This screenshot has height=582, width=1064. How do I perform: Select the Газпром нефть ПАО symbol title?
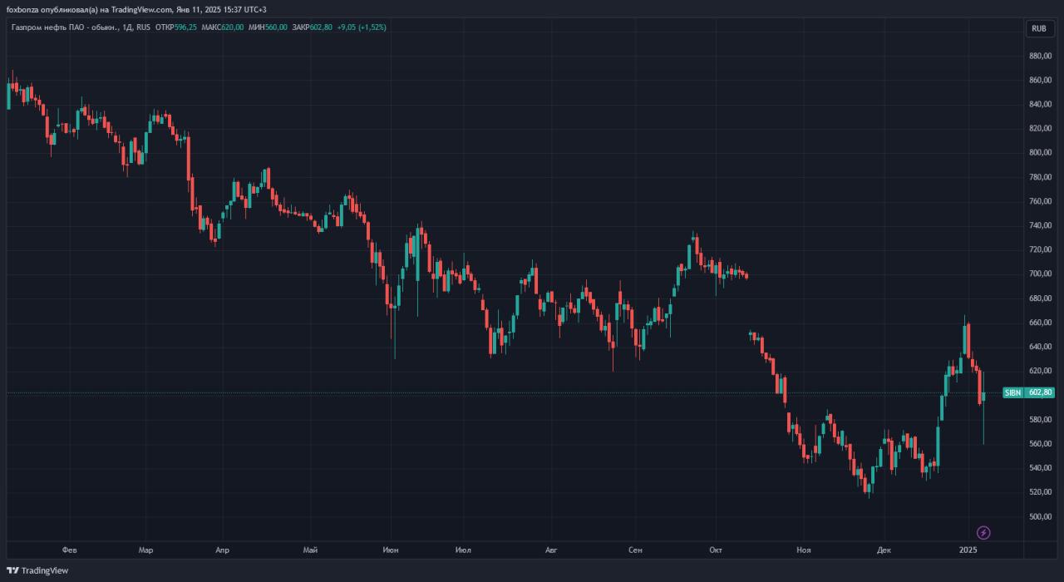tap(66, 27)
